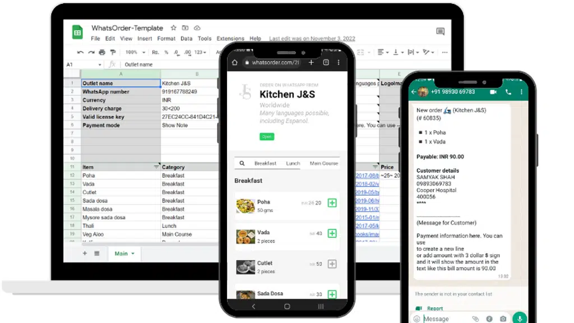Viewport: 574px width, 323px height.
Task: Open the comment history icon in Sheets
Action: (x=441, y=31)
